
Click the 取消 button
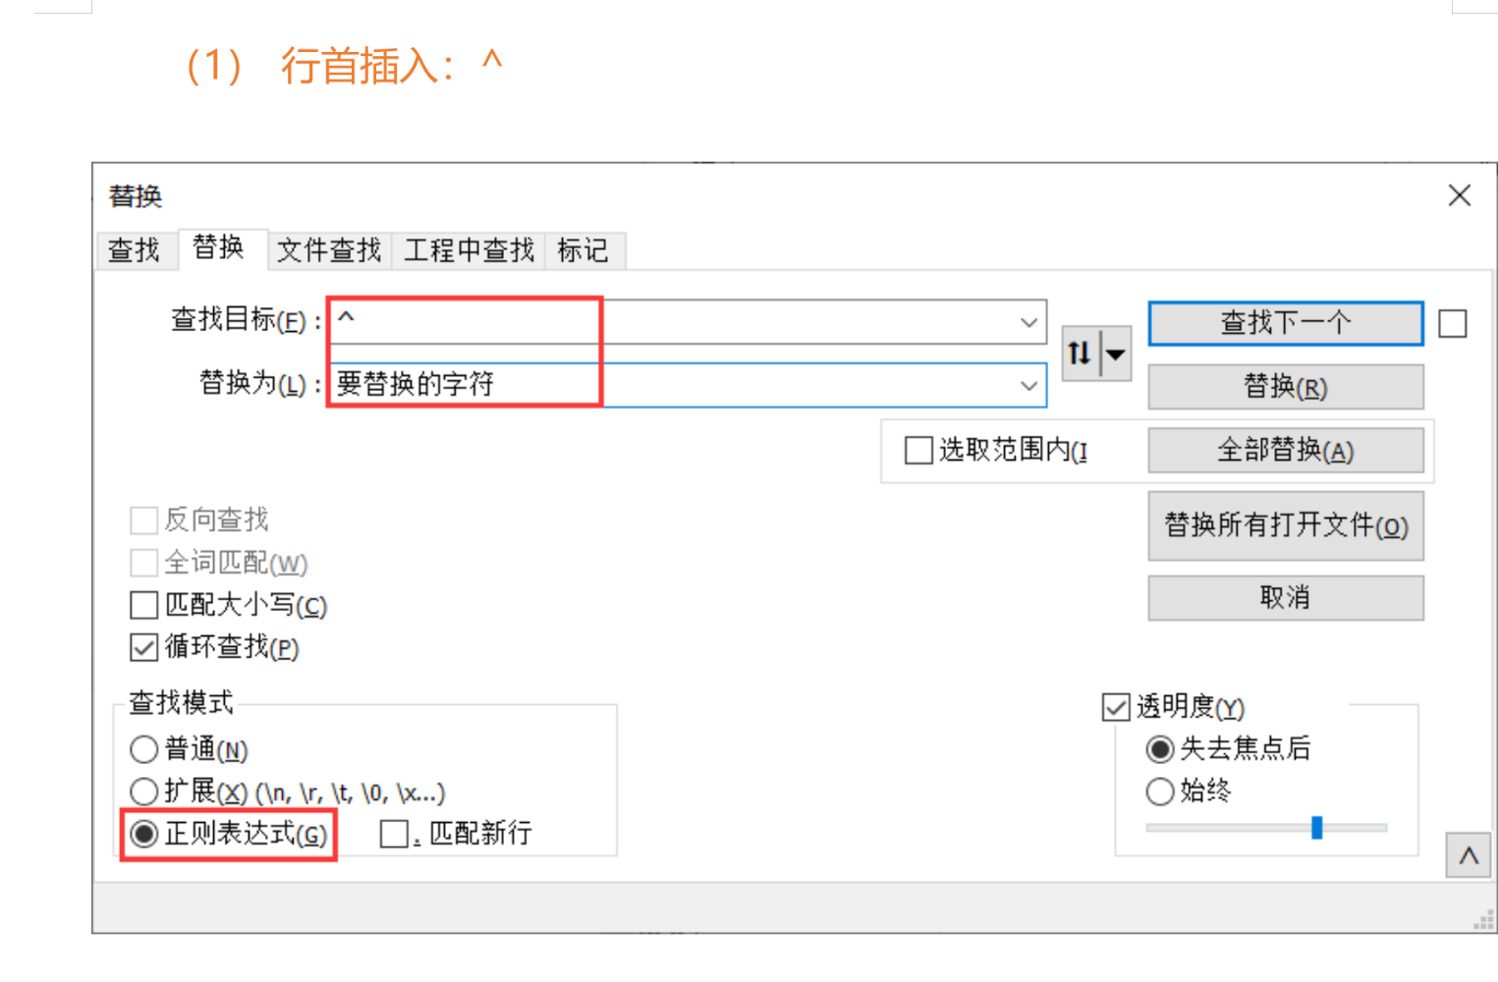click(1285, 597)
